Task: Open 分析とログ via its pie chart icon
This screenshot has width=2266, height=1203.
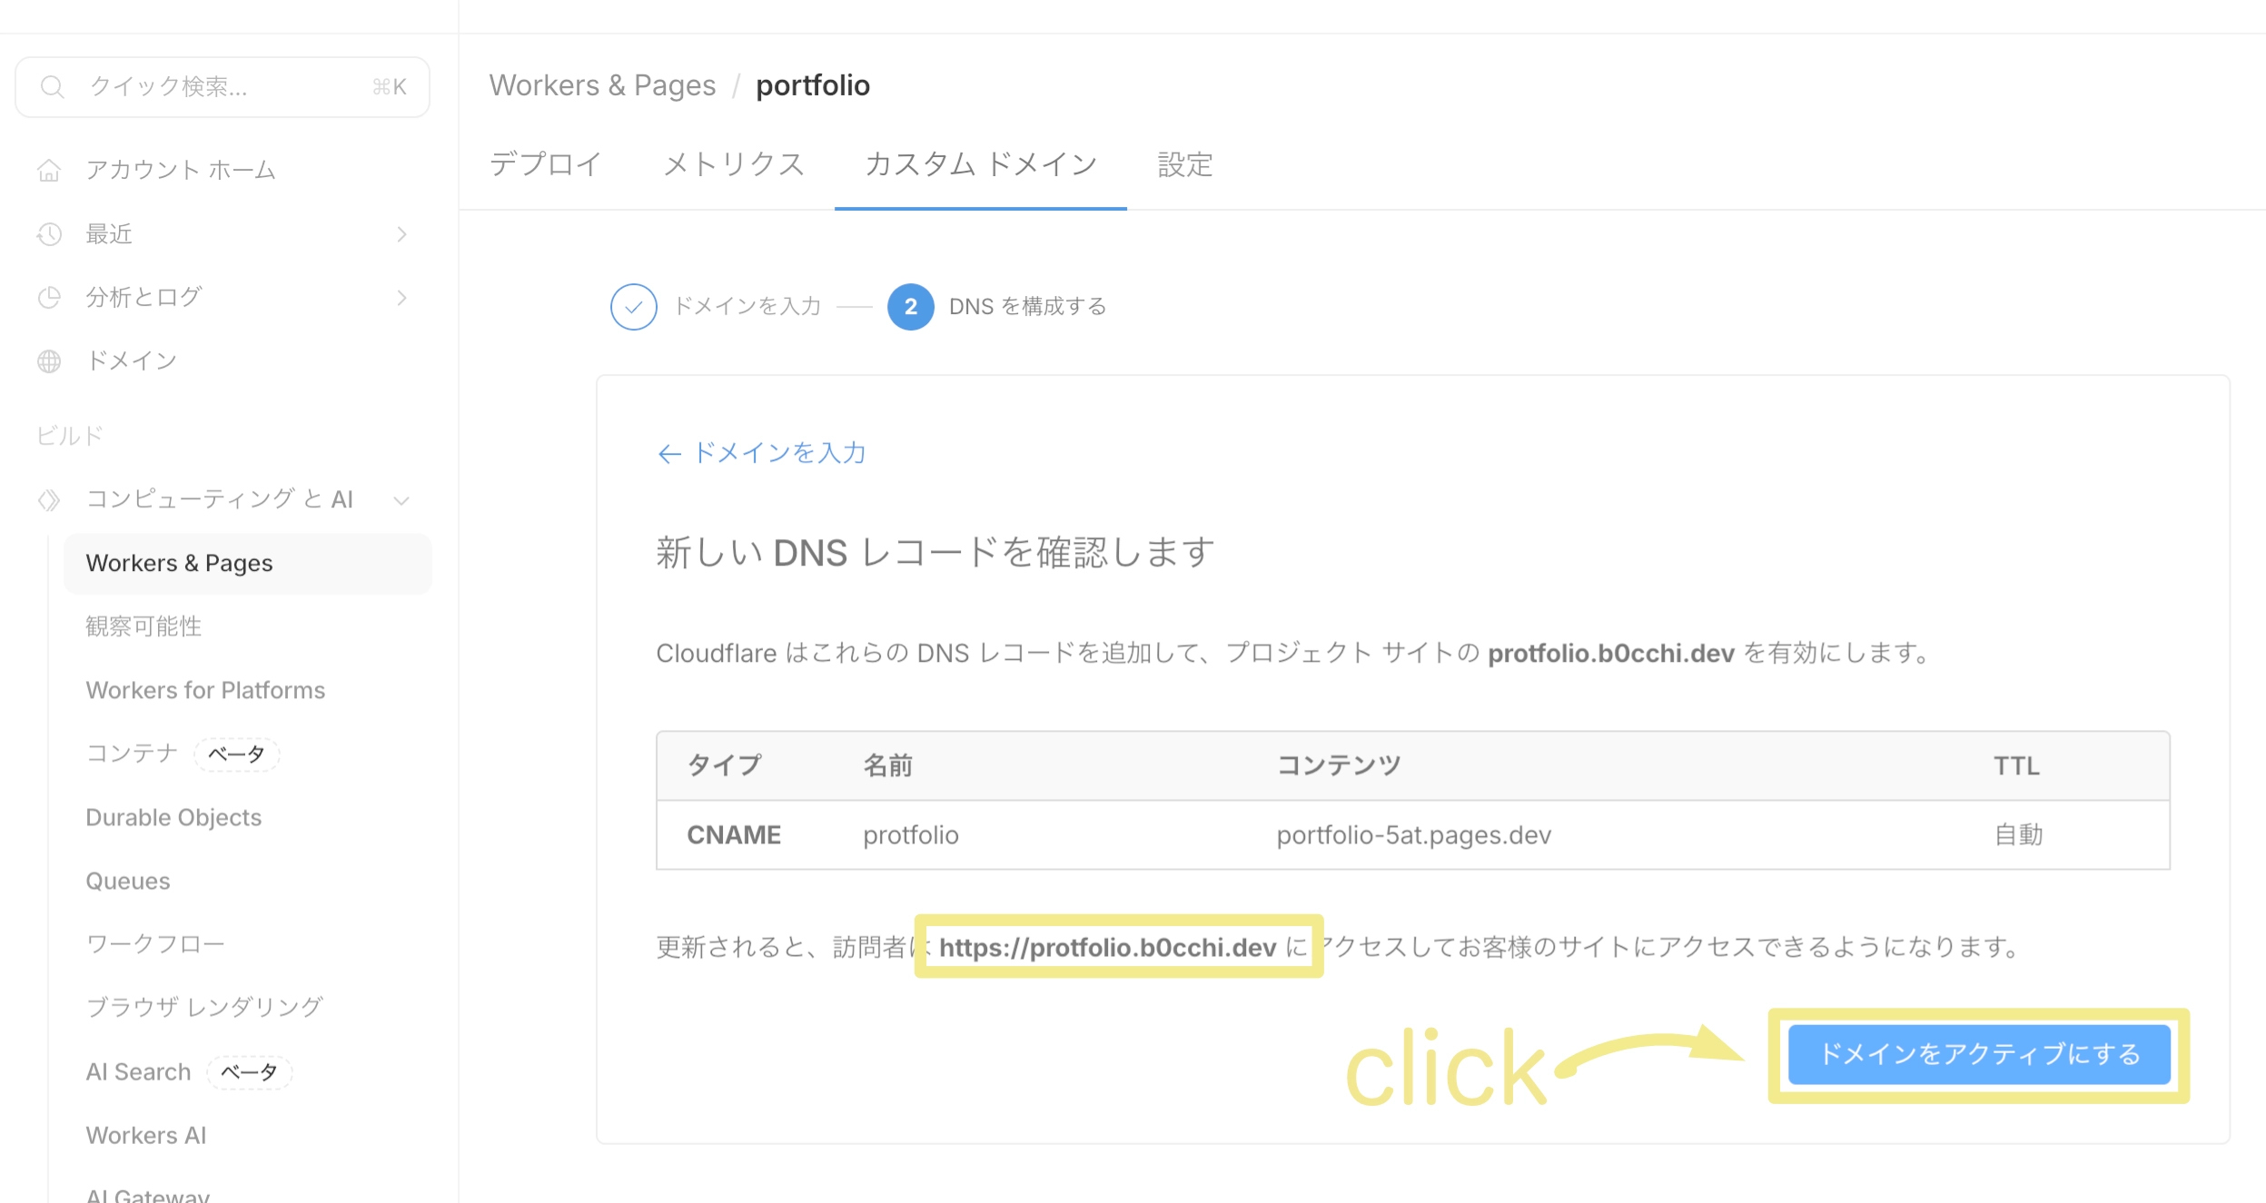Action: point(49,297)
